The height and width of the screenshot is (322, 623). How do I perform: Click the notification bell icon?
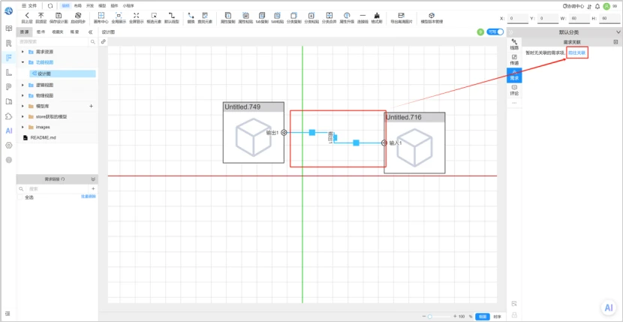(x=597, y=6)
